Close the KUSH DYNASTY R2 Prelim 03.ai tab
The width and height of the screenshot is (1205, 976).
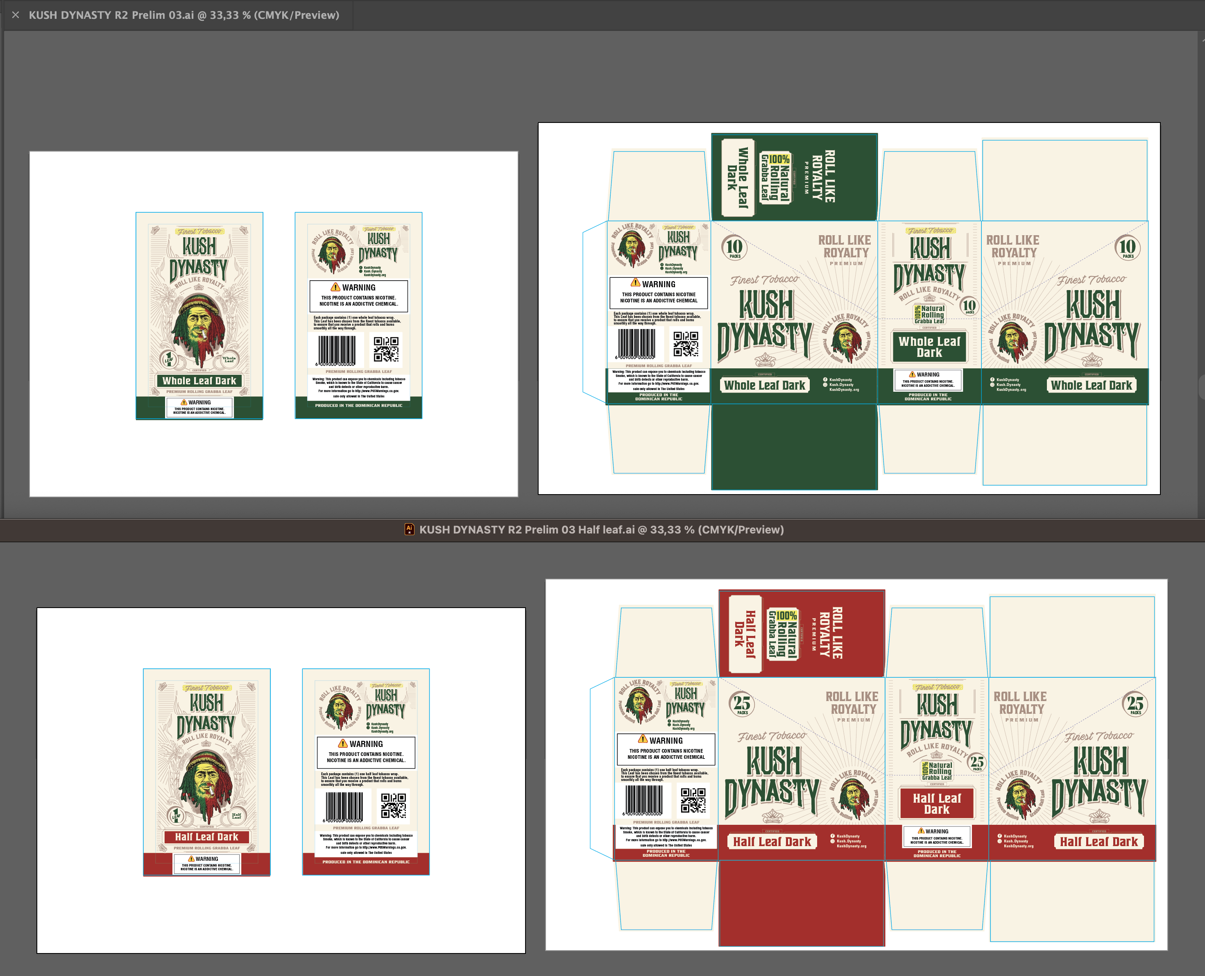click(16, 15)
